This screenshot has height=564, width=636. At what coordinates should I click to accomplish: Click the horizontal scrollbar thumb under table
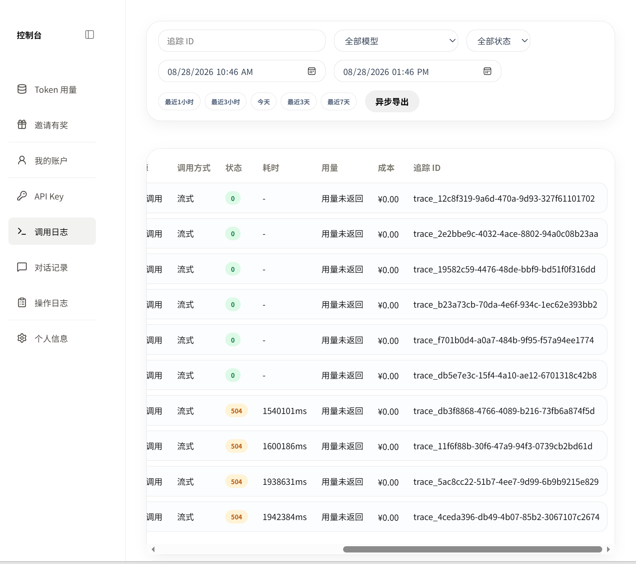472,549
